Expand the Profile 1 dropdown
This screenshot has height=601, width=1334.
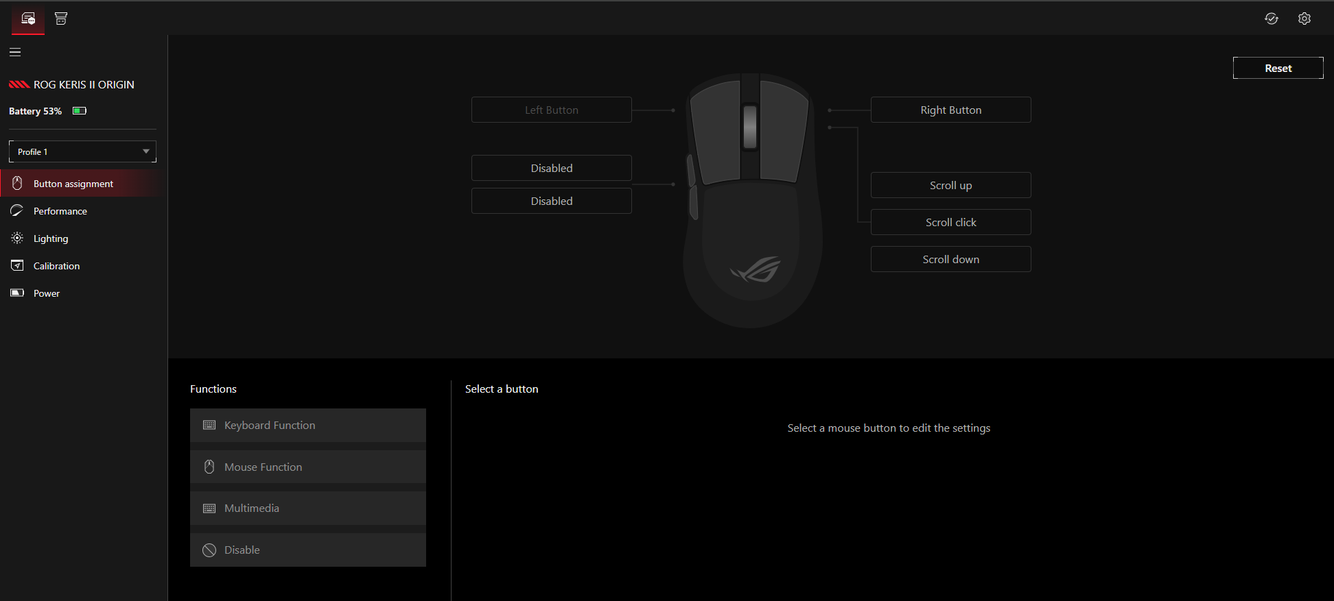click(82, 151)
